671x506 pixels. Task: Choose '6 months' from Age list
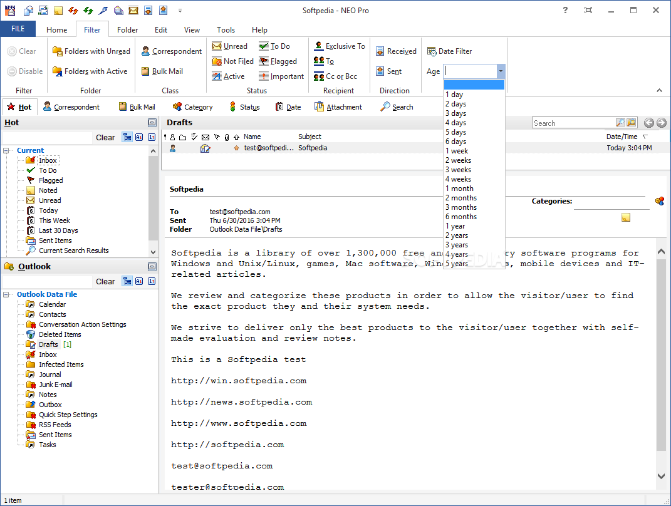click(474, 217)
